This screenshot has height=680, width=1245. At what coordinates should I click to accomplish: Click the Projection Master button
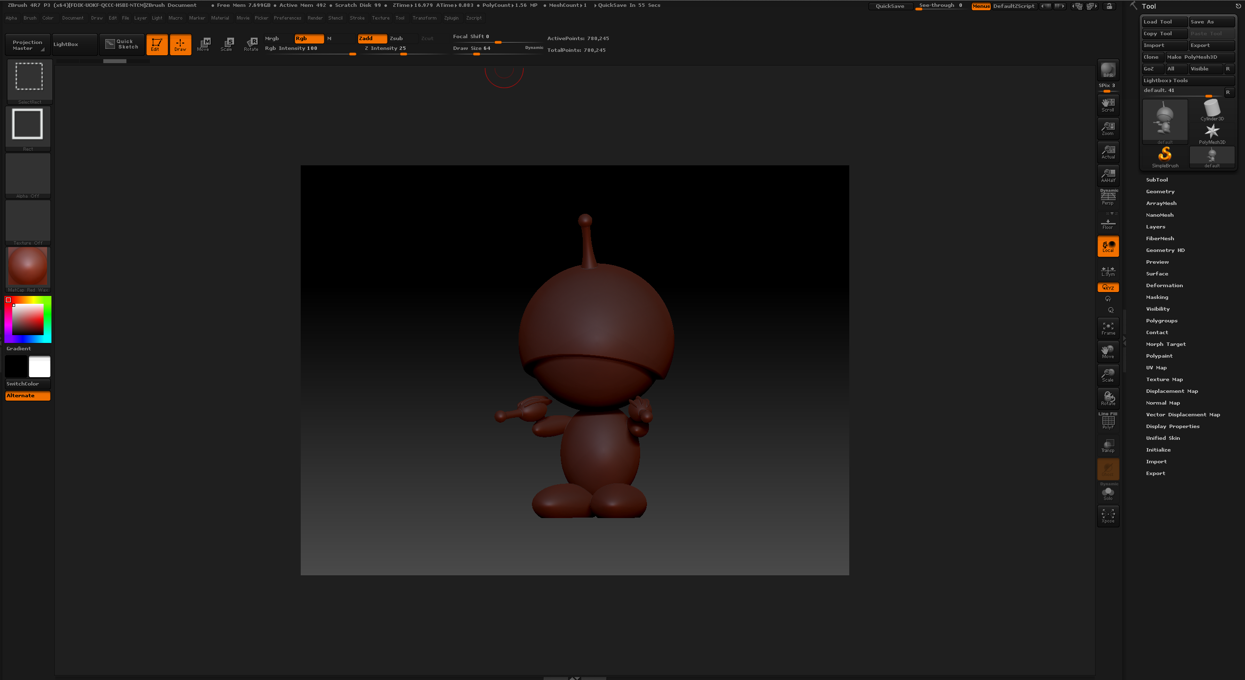pos(28,45)
